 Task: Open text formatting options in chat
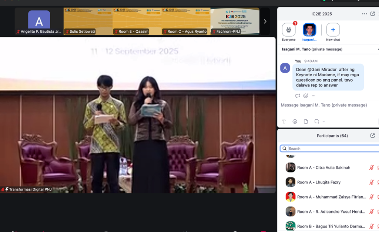[x=284, y=122]
